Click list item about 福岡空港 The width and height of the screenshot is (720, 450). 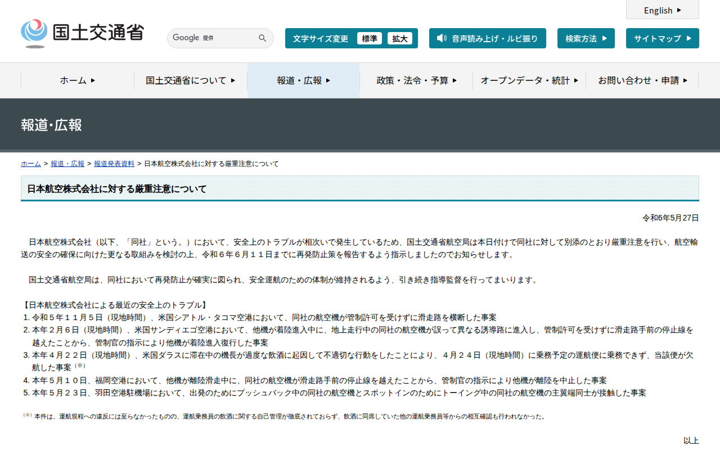point(319,380)
